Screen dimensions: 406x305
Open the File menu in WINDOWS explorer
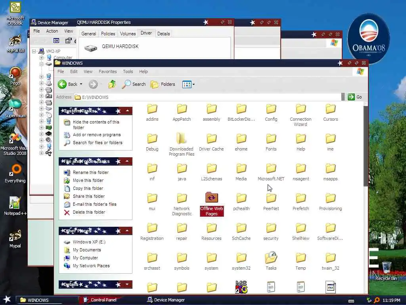tap(61, 71)
